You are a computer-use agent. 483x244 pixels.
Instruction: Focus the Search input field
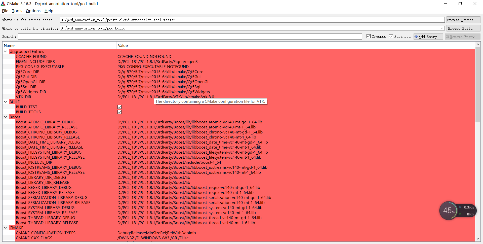pyautogui.click(x=190, y=37)
